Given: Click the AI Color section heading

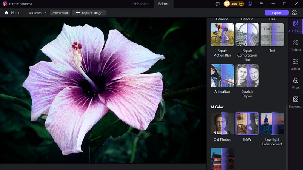Looking at the screenshot, I should click(217, 107).
